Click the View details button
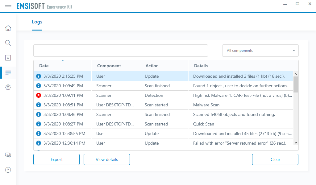 coord(107,159)
